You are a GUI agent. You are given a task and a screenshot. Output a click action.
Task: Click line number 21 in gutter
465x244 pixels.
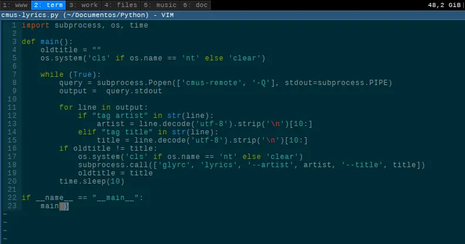pyautogui.click(x=12, y=189)
